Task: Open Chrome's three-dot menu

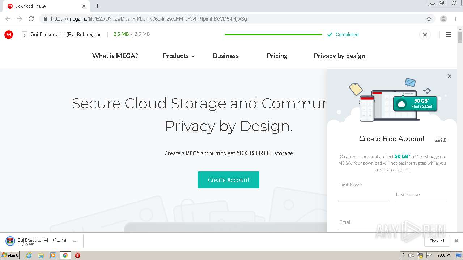Action: [x=455, y=19]
